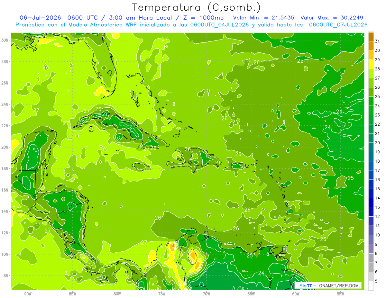Select the "Valor Min. = 21.5435" value
The image size is (386, 298).
coord(263,17)
